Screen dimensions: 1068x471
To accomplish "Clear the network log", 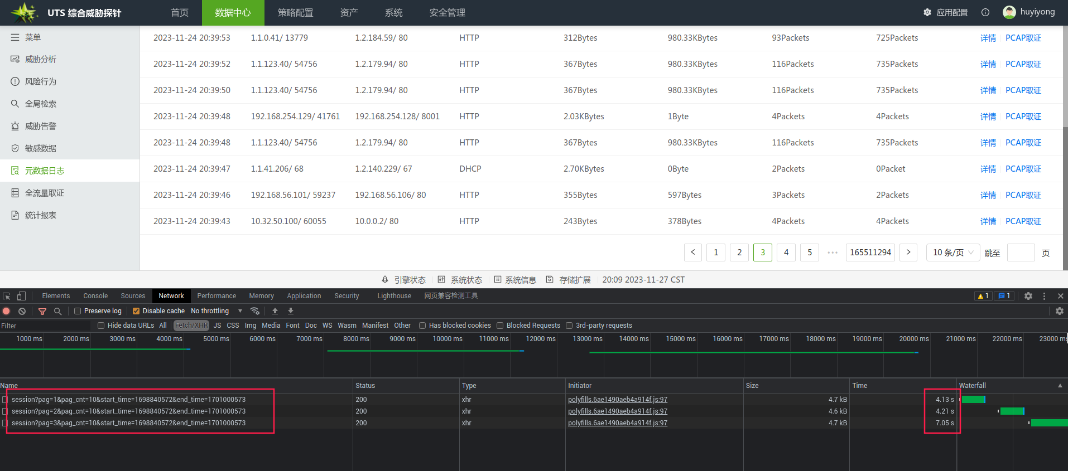I will pos(22,311).
